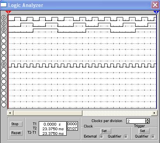Decrease Clocks per division with down arrow

tap(147, 122)
